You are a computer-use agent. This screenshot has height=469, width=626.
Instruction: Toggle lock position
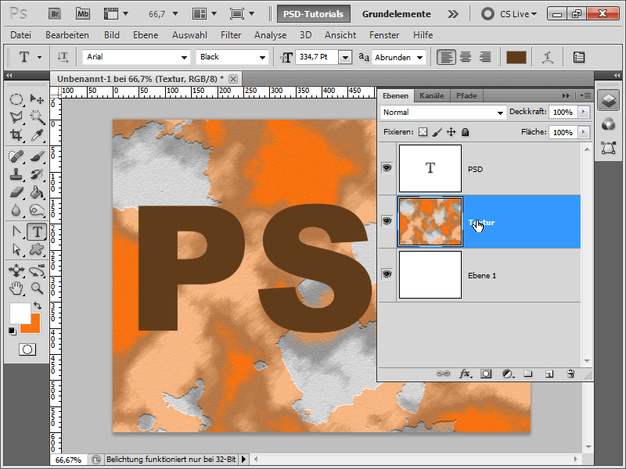(x=452, y=132)
